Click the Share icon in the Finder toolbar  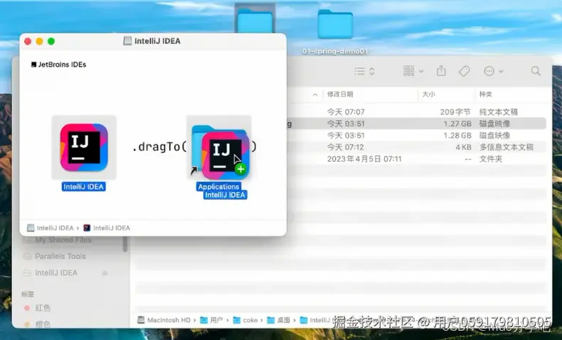pyautogui.click(x=441, y=71)
